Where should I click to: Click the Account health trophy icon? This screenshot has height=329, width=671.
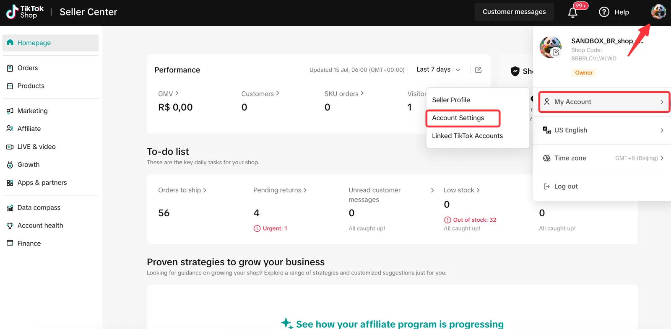tap(10, 225)
